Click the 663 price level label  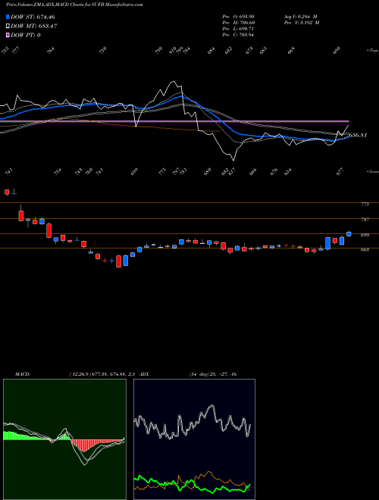[x=365, y=250]
